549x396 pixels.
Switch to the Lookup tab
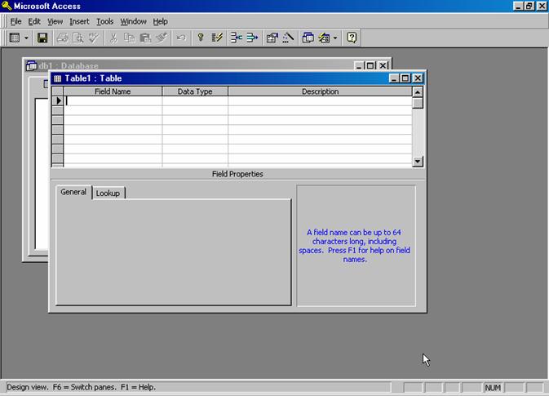pyautogui.click(x=108, y=193)
